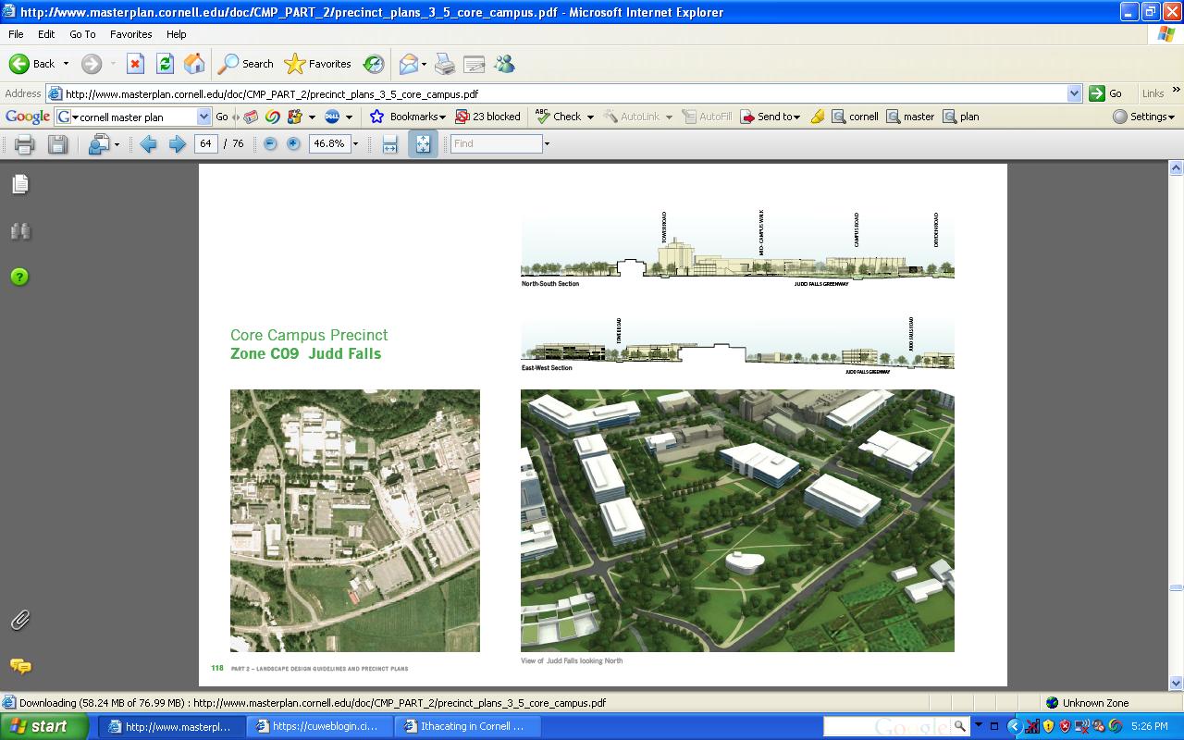Open the Pages panel in sidebar
1184x740 pixels.
click(x=19, y=185)
